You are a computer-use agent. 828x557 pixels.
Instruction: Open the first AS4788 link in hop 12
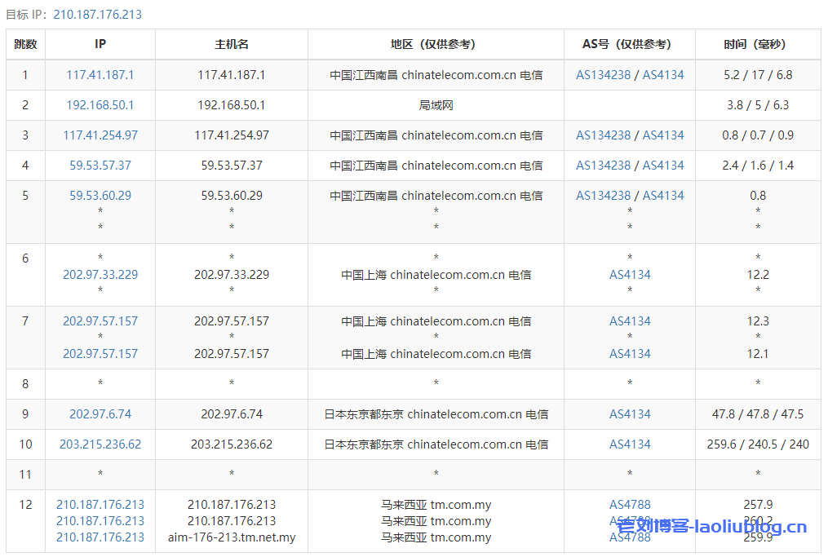[630, 505]
